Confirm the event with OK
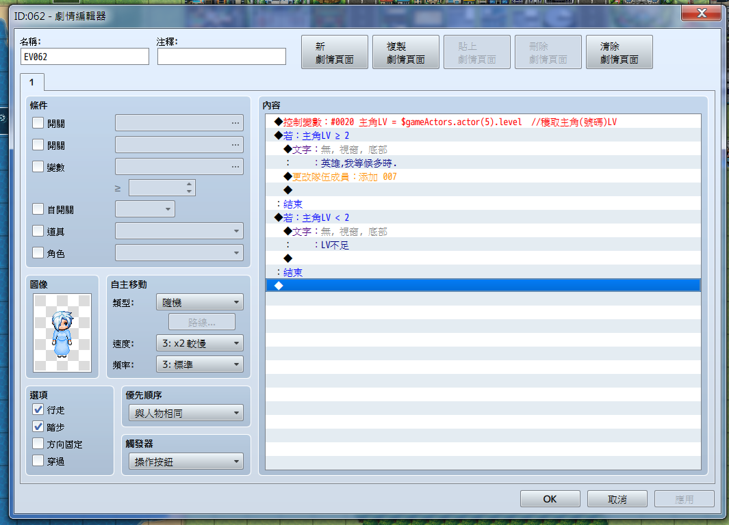729x525 pixels. coord(550,499)
